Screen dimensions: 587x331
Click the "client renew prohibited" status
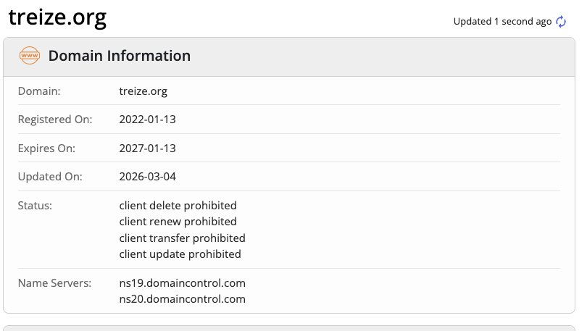(178, 222)
